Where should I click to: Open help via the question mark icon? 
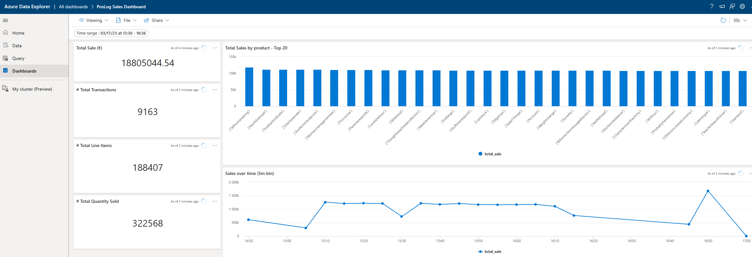click(712, 6)
